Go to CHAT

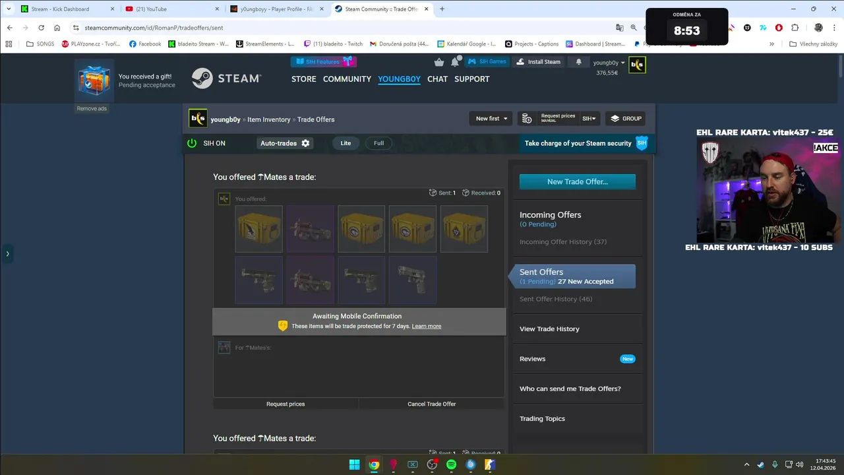tap(437, 79)
